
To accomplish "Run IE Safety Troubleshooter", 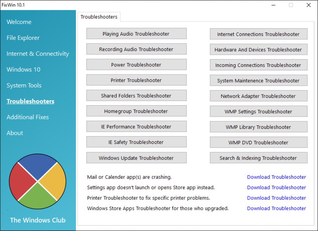I will pyautogui.click(x=136, y=142).
